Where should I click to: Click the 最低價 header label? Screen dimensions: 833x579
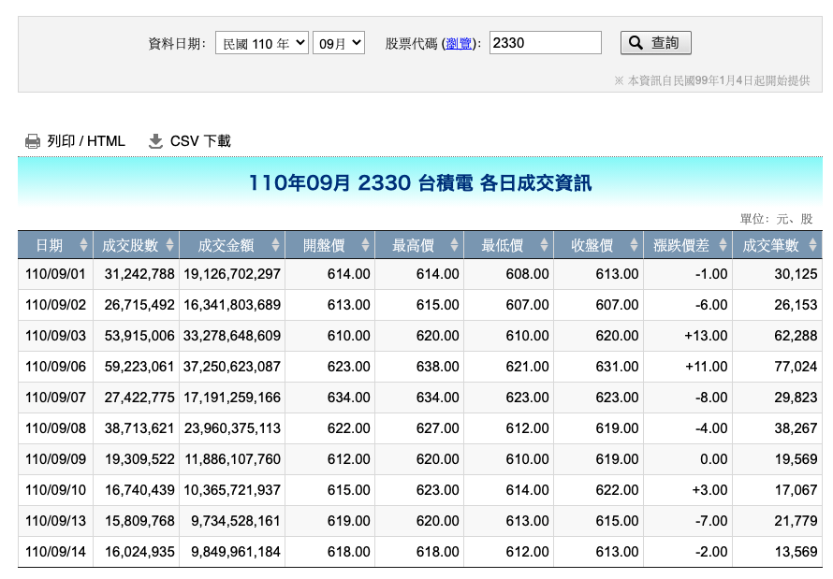503,245
